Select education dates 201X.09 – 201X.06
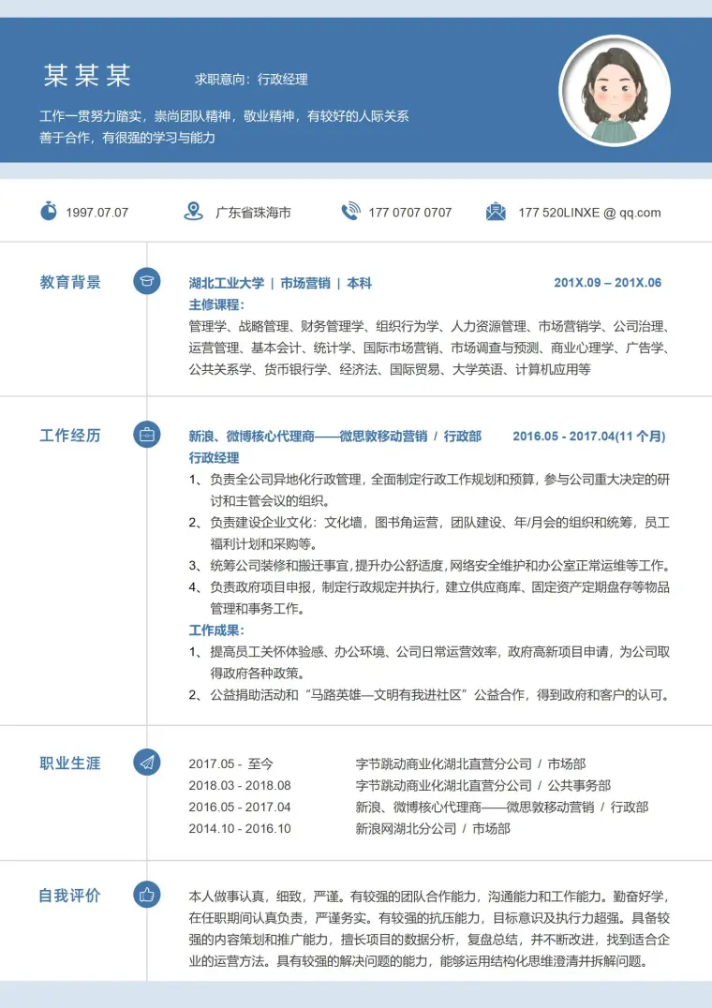 click(x=608, y=282)
